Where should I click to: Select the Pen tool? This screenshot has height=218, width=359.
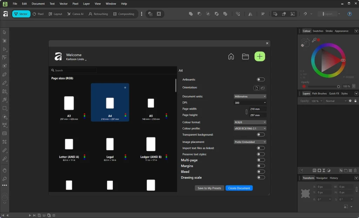[x=4, y=74]
